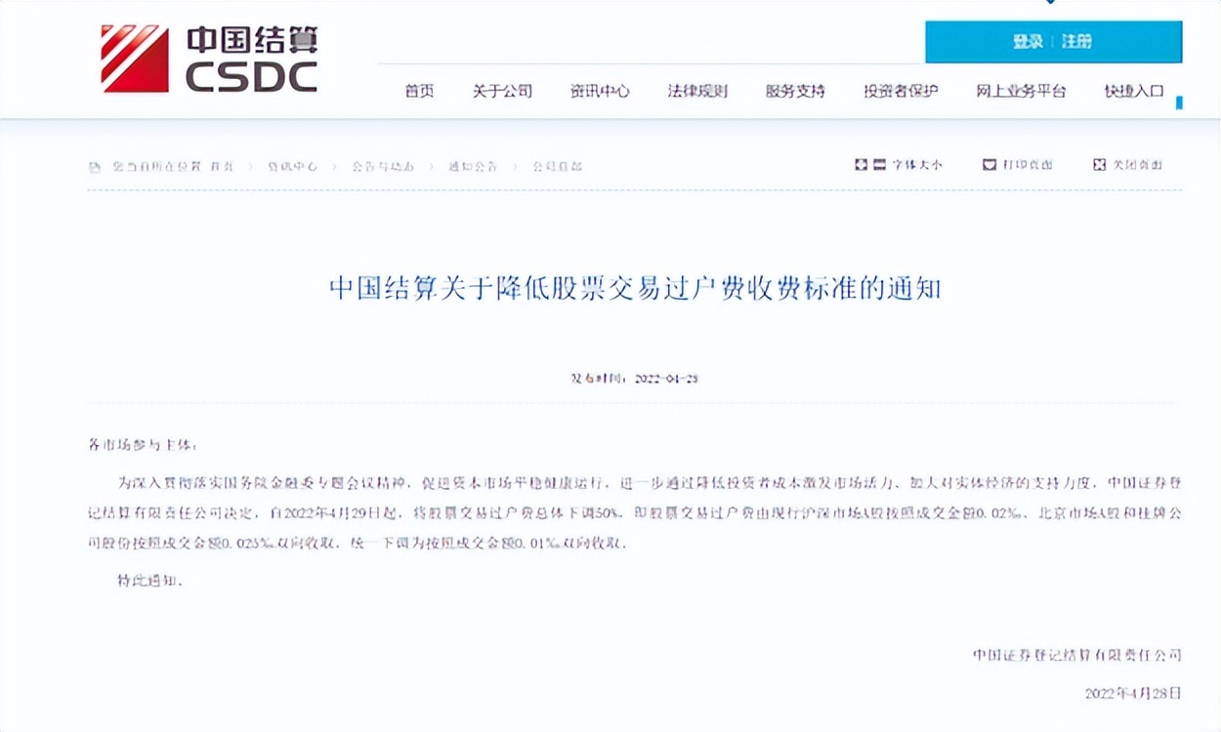Click the 打印页面 print icon
The width and height of the screenshot is (1221, 732).
point(989,163)
